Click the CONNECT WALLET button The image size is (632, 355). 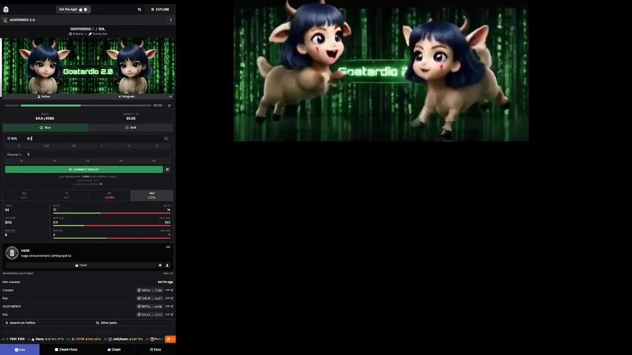coord(84,170)
